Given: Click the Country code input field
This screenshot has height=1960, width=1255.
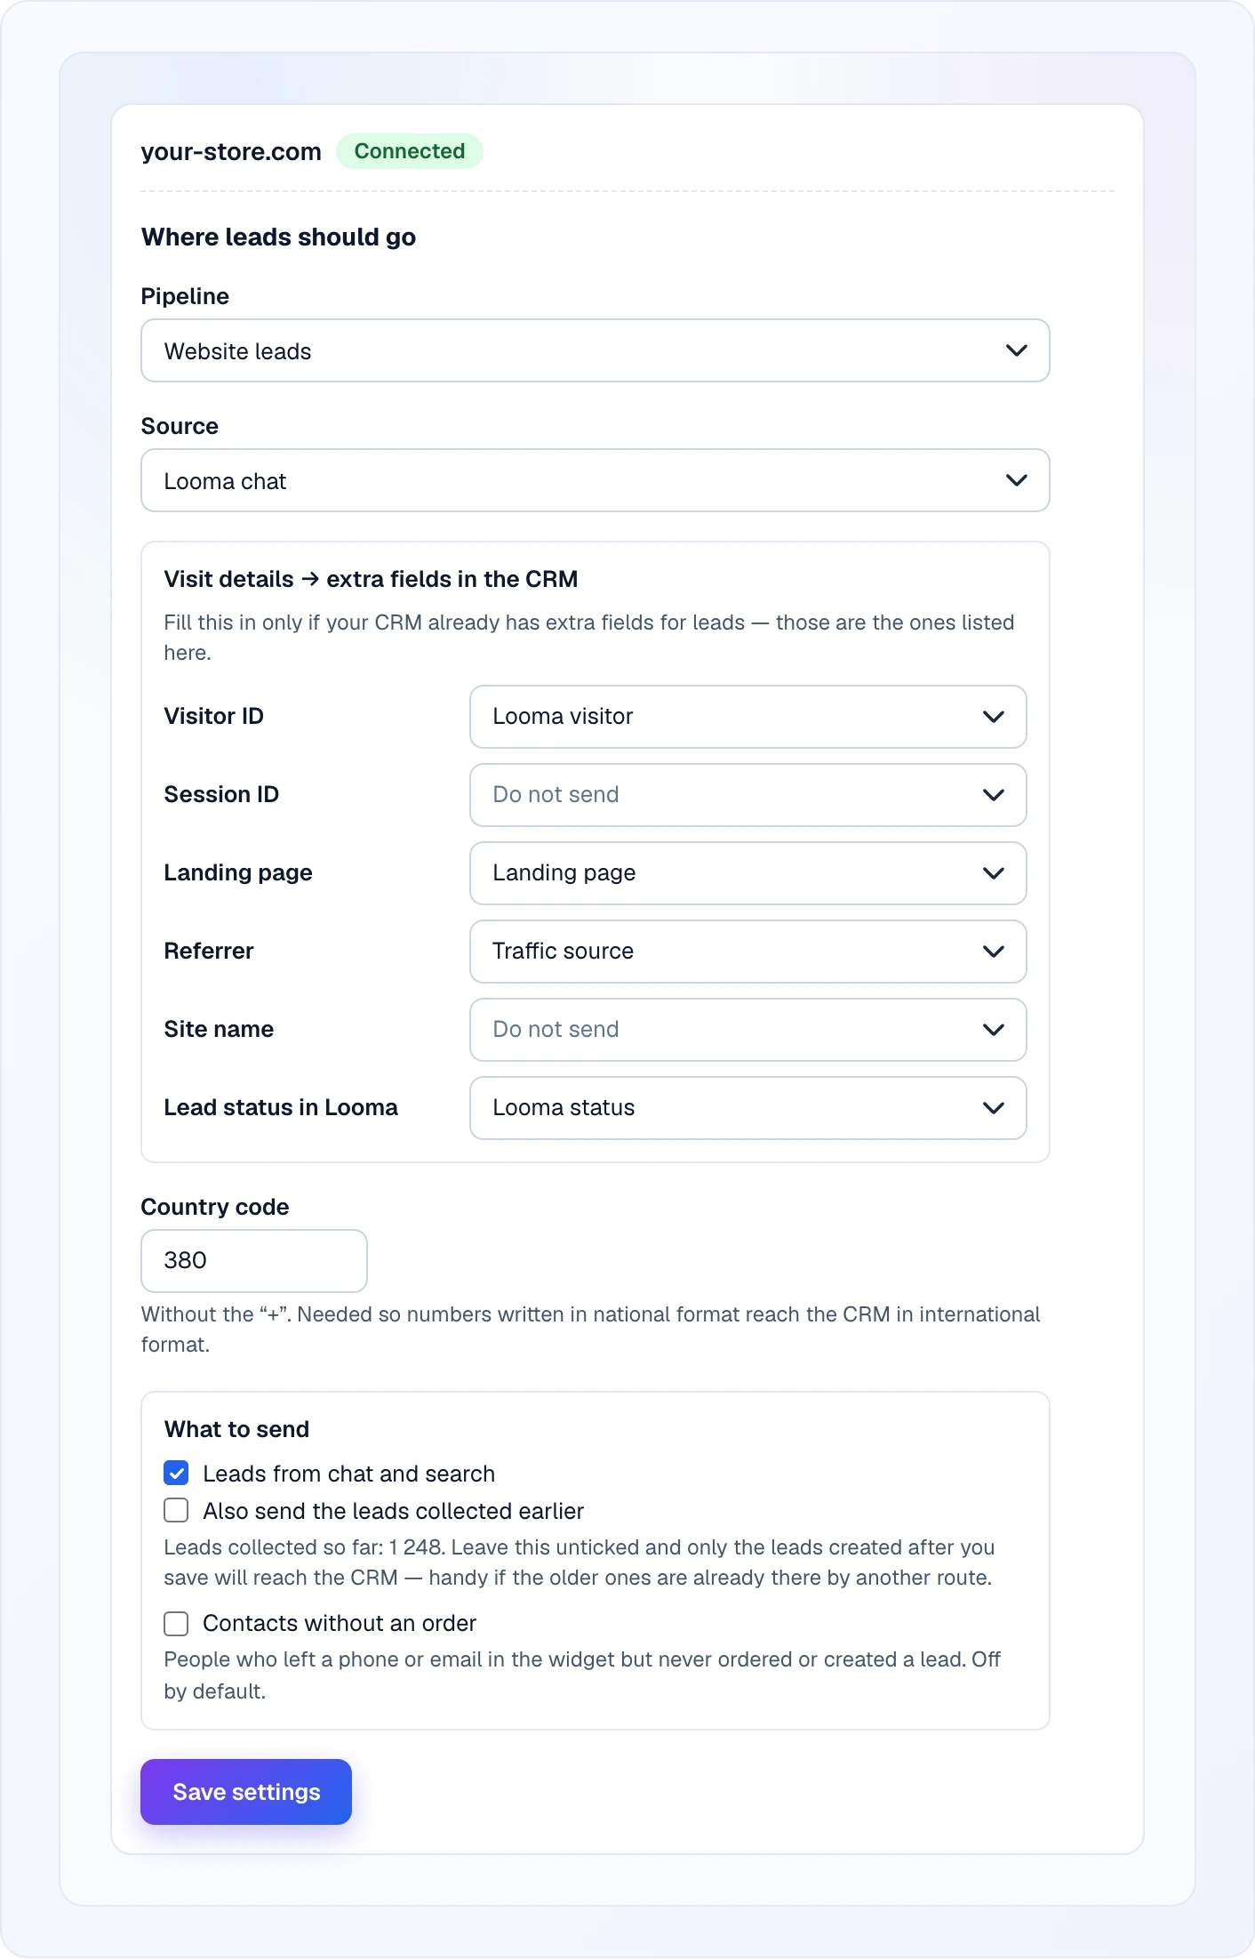Looking at the screenshot, I should (254, 1261).
